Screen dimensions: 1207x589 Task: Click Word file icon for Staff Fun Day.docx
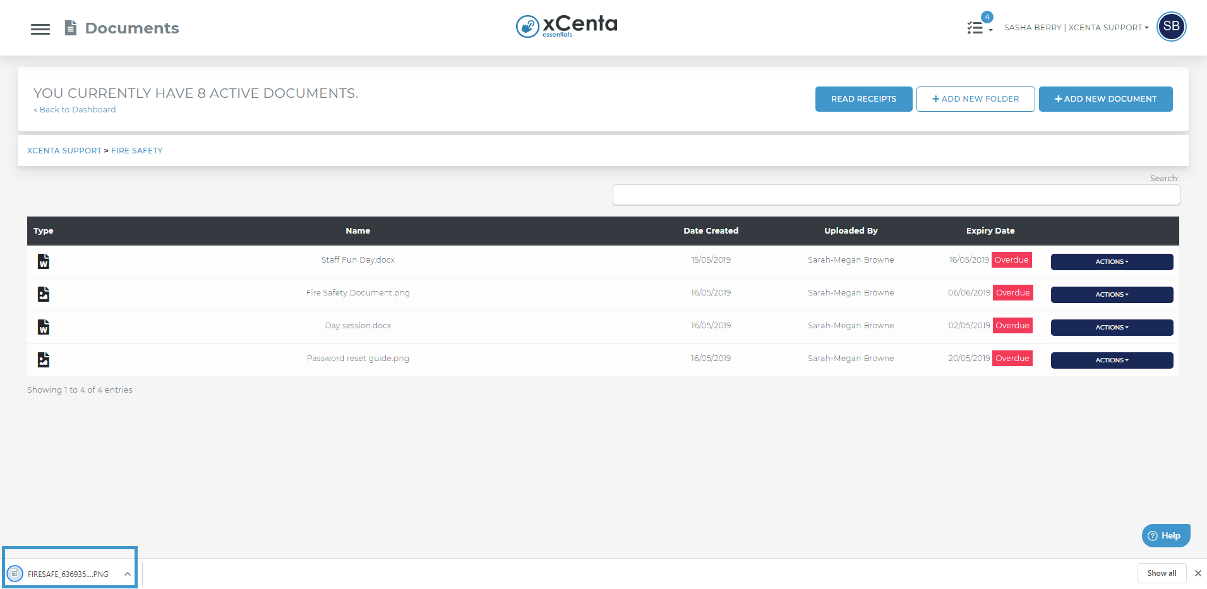tap(44, 261)
